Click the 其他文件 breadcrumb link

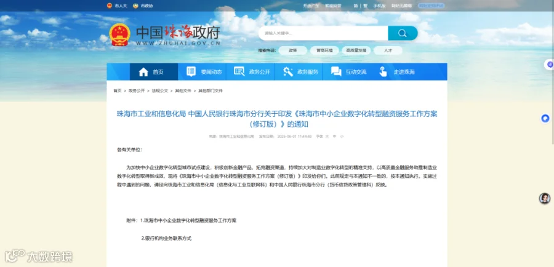click(183, 91)
